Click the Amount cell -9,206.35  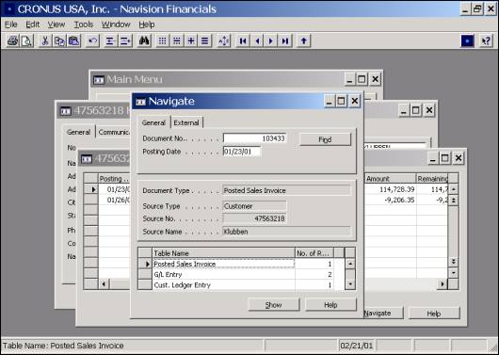click(391, 200)
